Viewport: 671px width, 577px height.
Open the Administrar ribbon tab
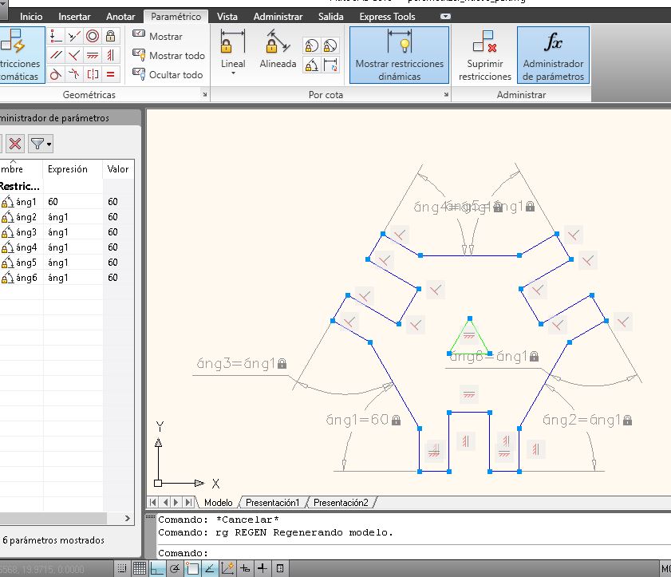point(278,17)
